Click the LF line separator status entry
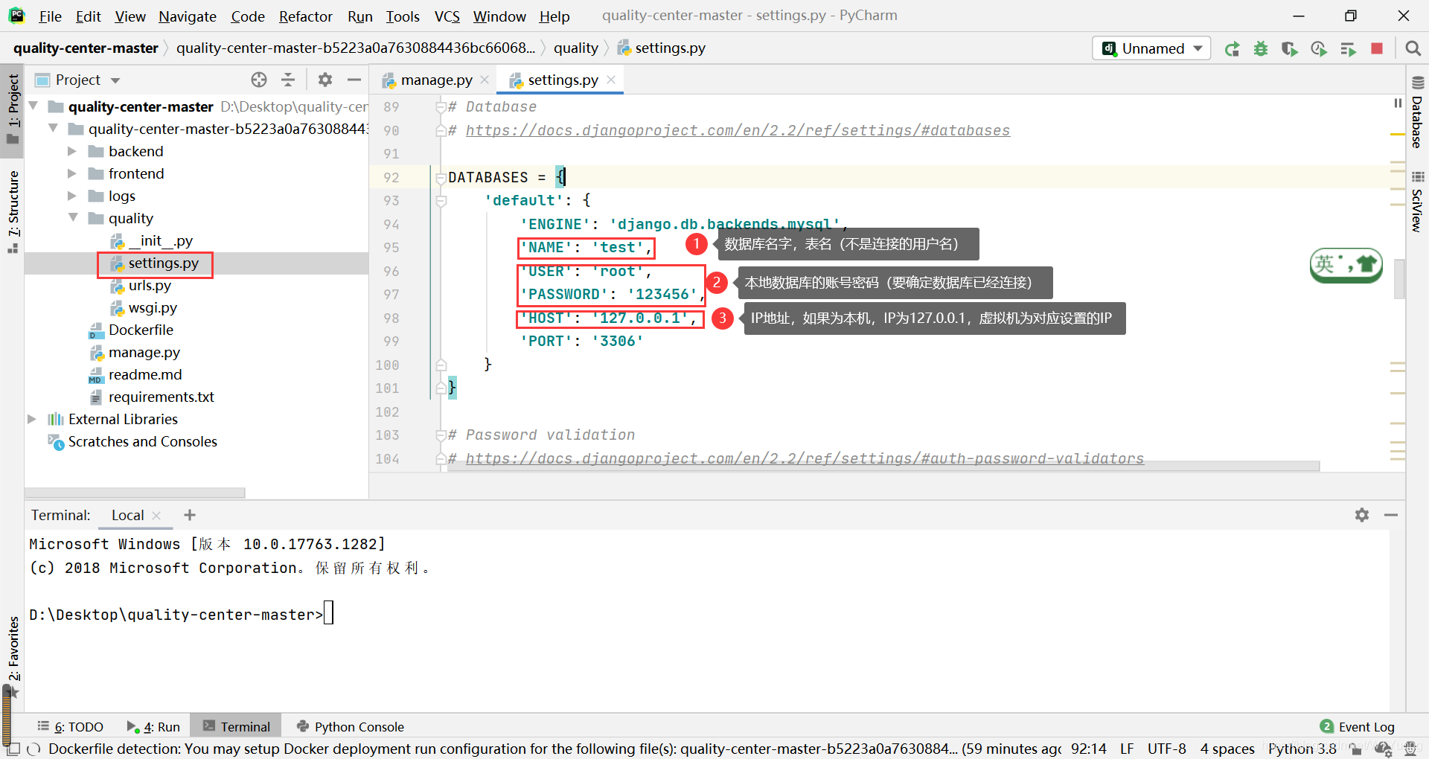Viewport: 1429px width, 759px height. click(x=1127, y=749)
